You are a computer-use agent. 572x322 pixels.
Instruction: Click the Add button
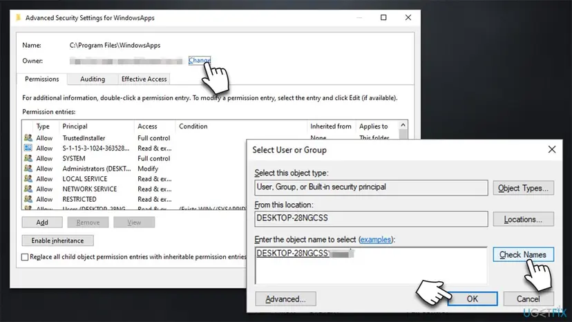point(42,222)
